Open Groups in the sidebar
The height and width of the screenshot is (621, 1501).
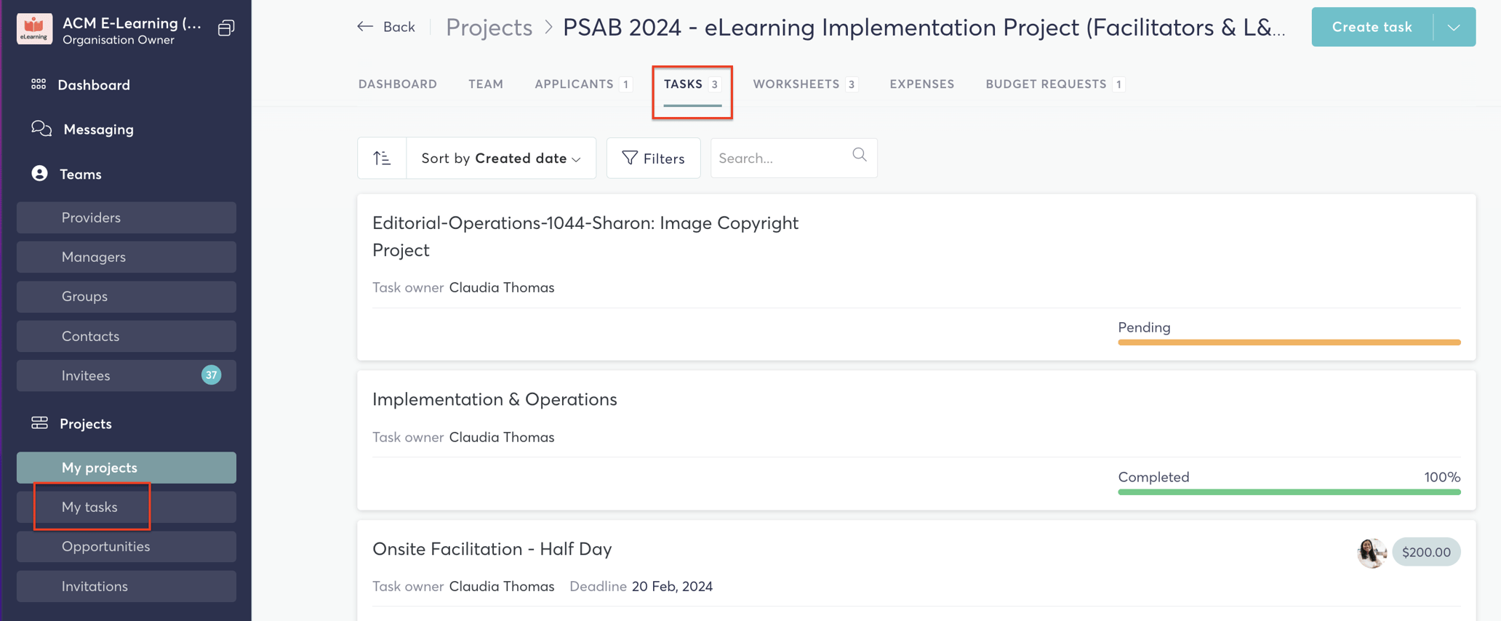(127, 297)
